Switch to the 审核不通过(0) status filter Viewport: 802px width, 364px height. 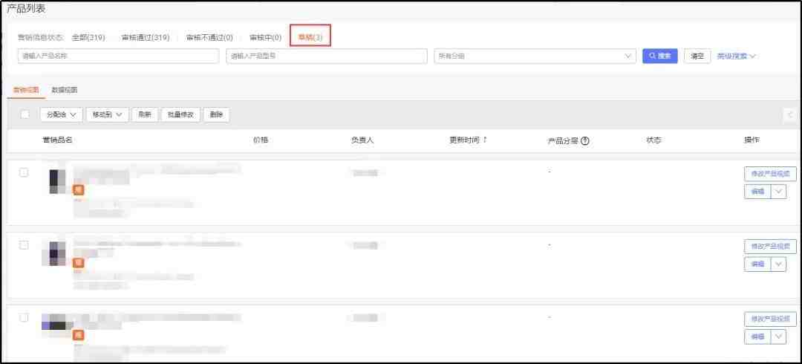coord(209,37)
